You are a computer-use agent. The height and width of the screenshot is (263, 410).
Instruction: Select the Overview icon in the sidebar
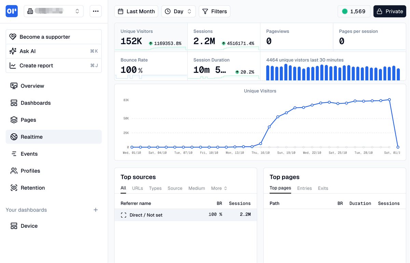14,86
